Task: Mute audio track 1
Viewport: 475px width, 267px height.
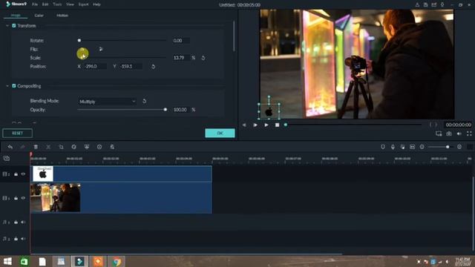Action: click(23, 222)
